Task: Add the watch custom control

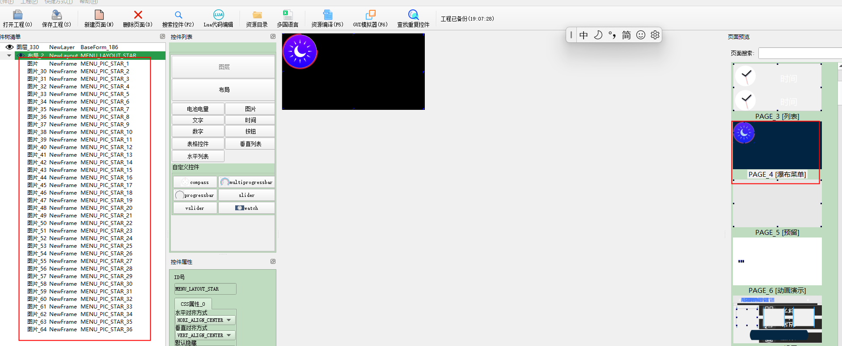Action: [x=247, y=208]
